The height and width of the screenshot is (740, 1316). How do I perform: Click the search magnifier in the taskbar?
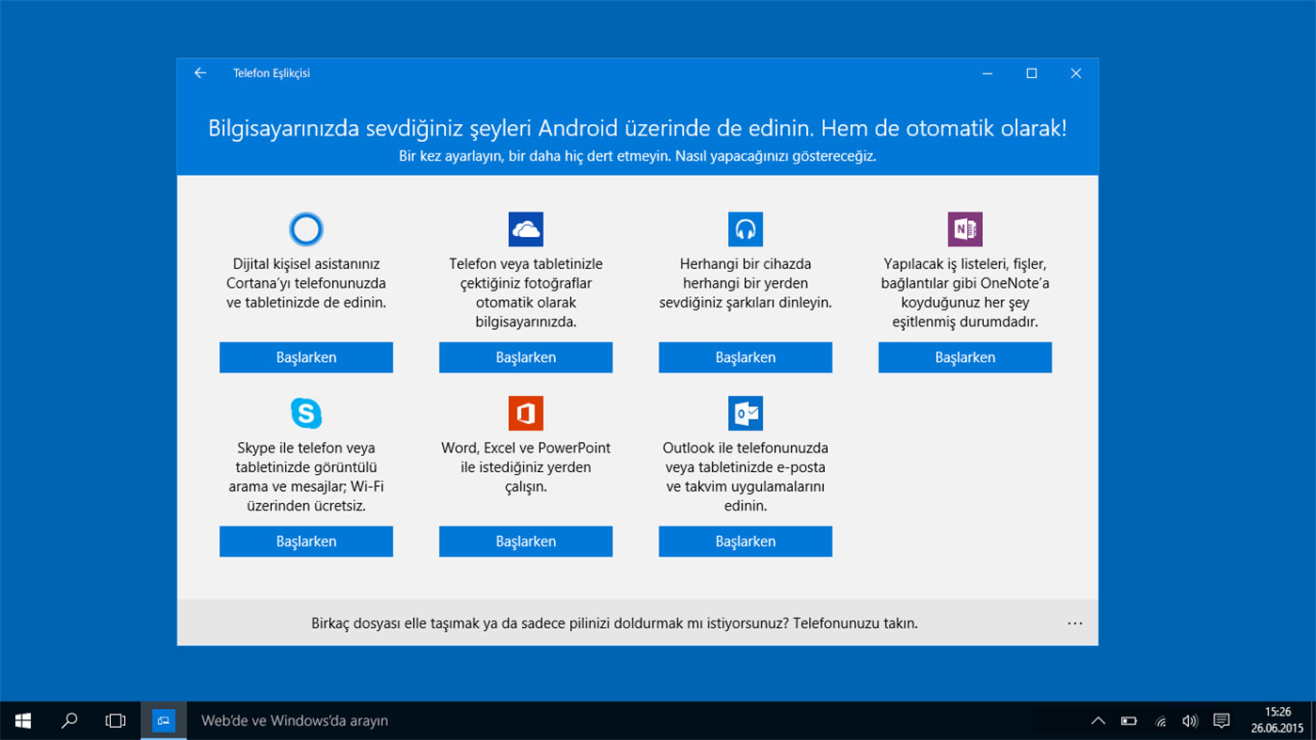69,720
